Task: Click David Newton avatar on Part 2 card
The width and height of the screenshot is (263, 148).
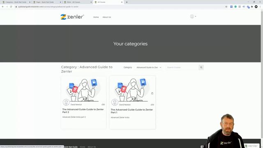Action: (66, 102)
